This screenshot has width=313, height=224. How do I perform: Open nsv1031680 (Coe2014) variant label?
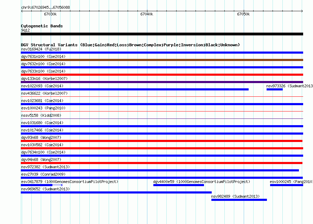point(42,123)
